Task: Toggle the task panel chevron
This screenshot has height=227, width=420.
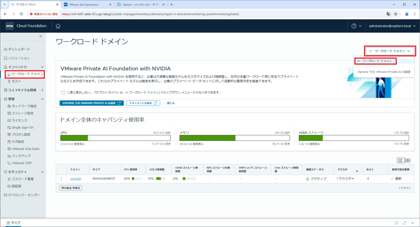Action: [x=413, y=223]
